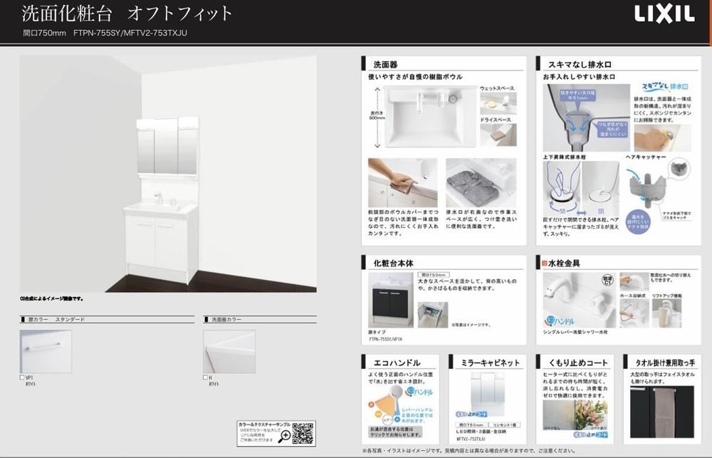
Task: Click the title 洗面化粧台 オフトフィット
Action: point(127,14)
